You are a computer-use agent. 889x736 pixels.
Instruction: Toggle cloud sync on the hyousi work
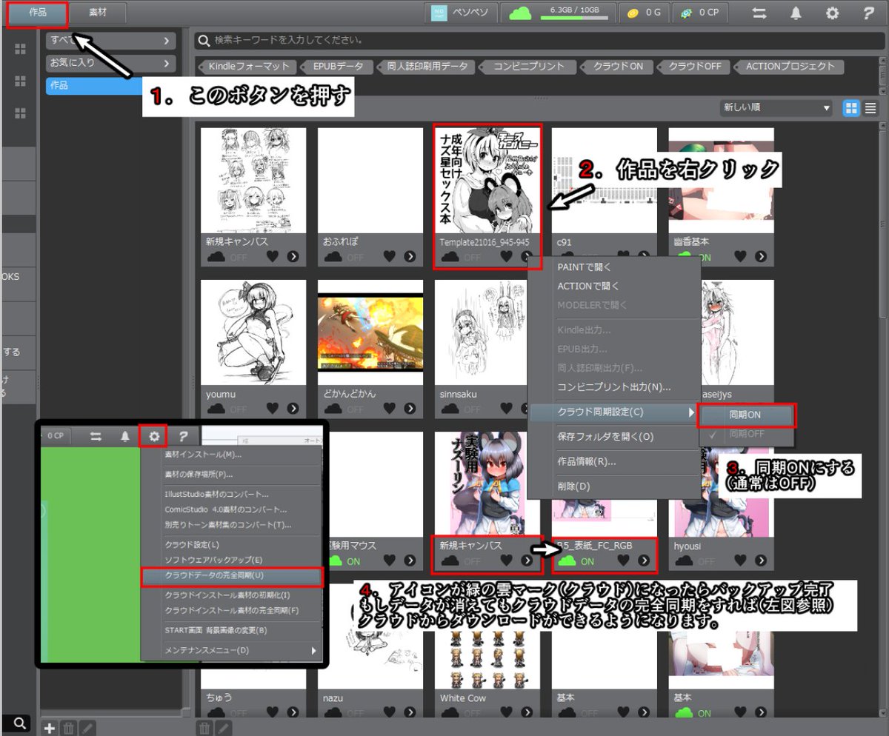pos(694,561)
